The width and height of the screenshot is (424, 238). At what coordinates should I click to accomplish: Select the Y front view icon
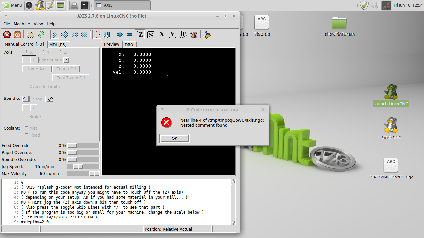(172, 35)
